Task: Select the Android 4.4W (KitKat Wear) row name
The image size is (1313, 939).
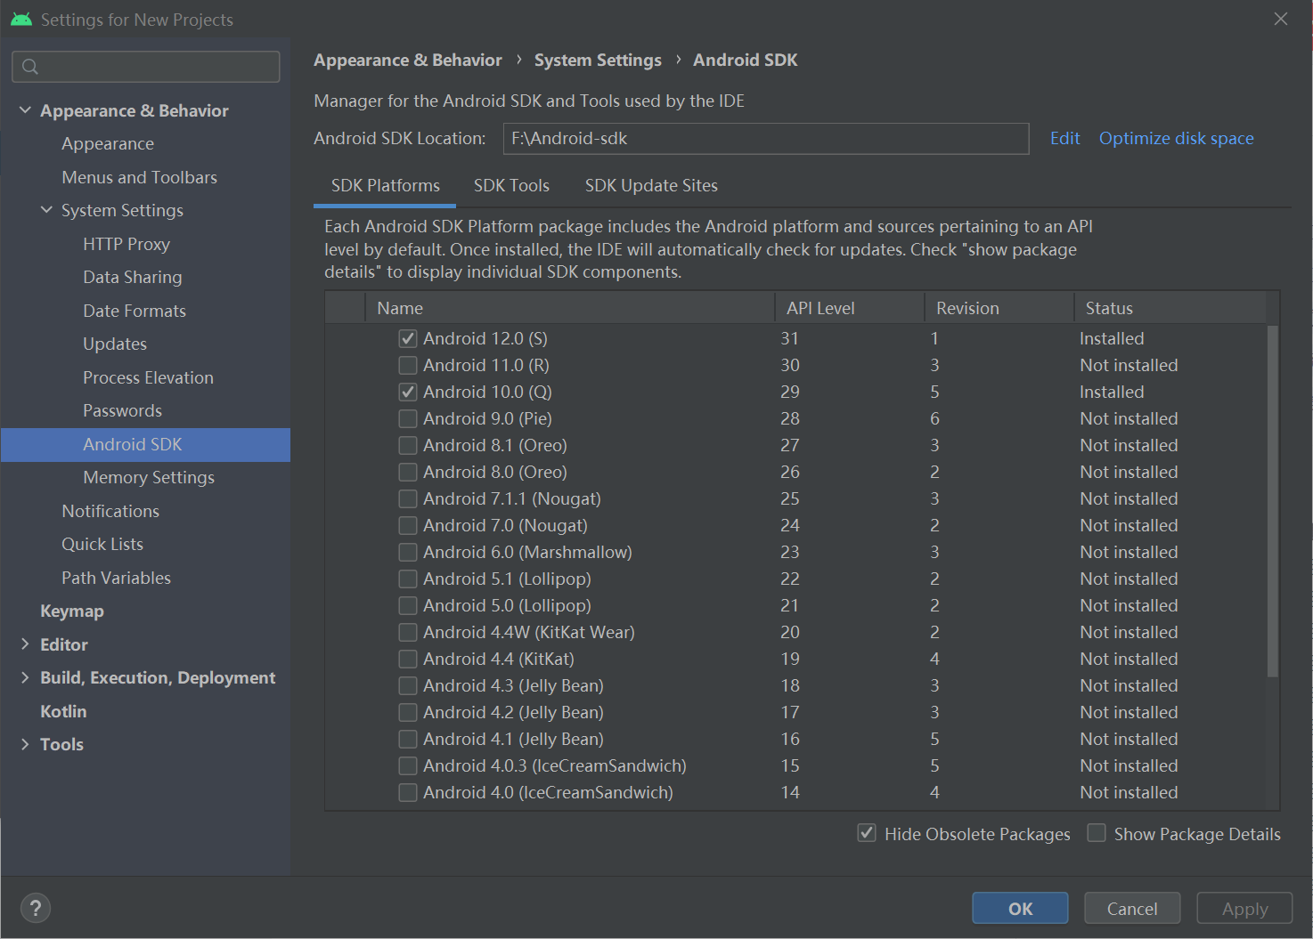Action: pos(529,632)
